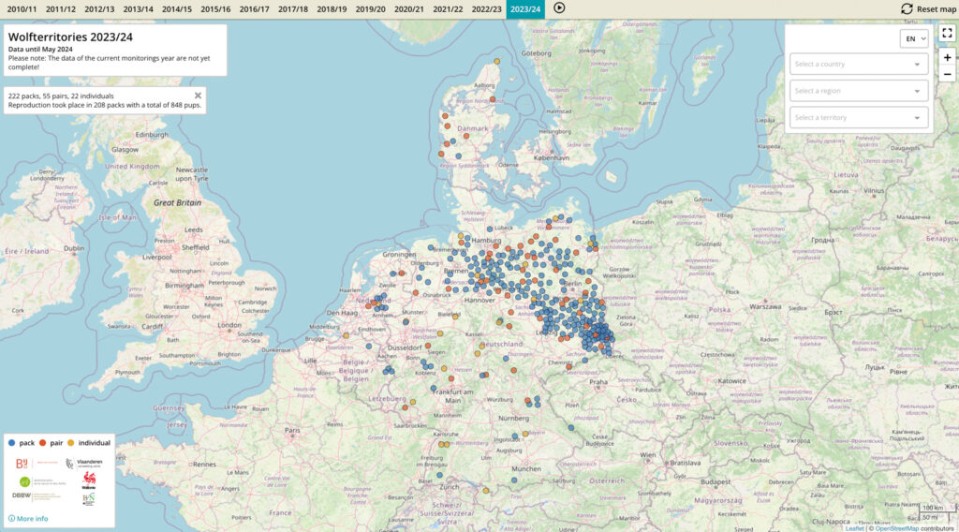Click the DBBW partner logo
The image size is (959, 532).
(37, 496)
